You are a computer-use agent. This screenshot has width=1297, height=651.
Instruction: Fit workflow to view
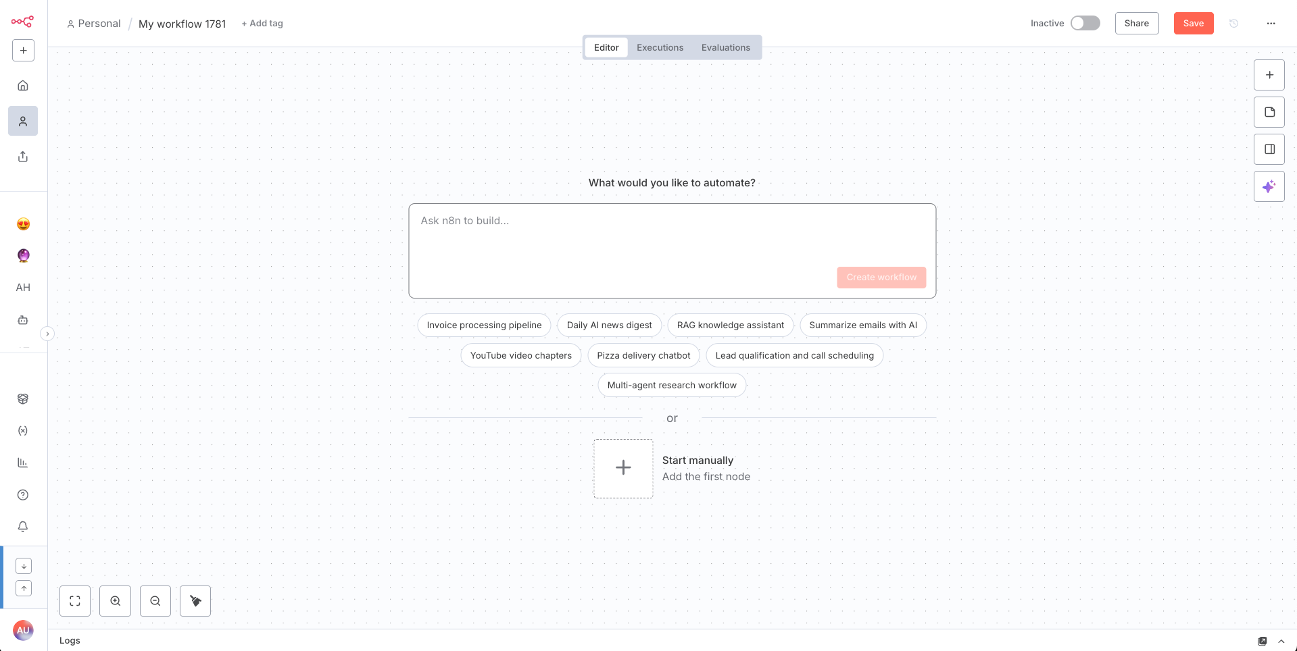pos(75,601)
